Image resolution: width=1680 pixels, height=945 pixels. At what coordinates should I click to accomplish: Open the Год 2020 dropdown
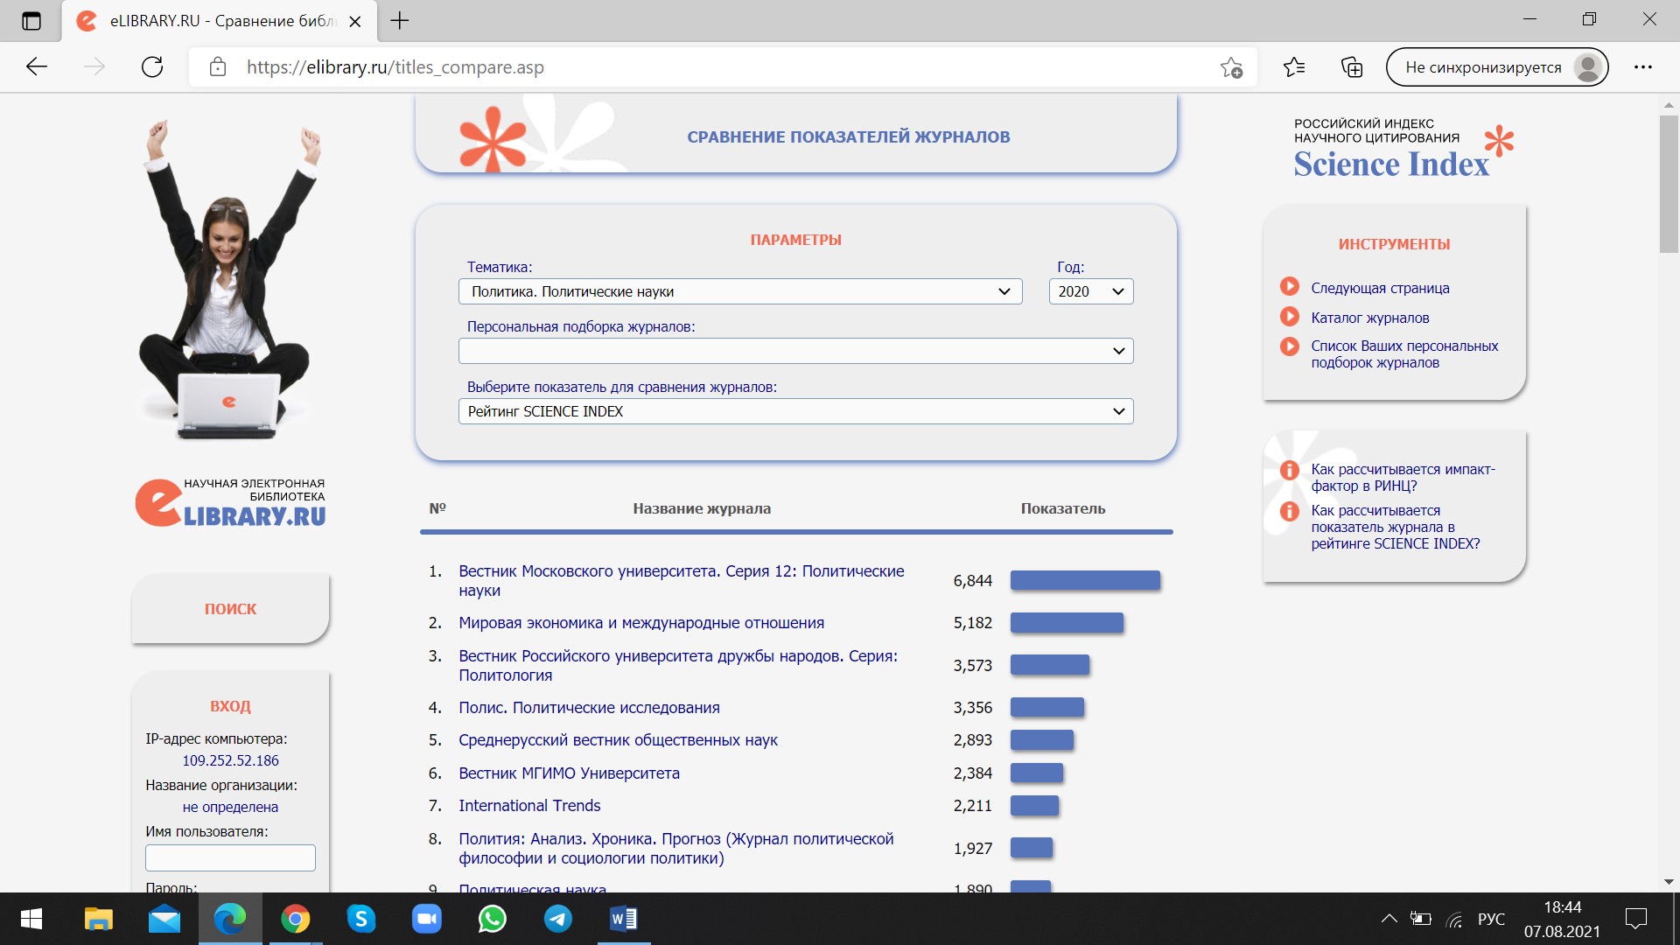point(1090,291)
